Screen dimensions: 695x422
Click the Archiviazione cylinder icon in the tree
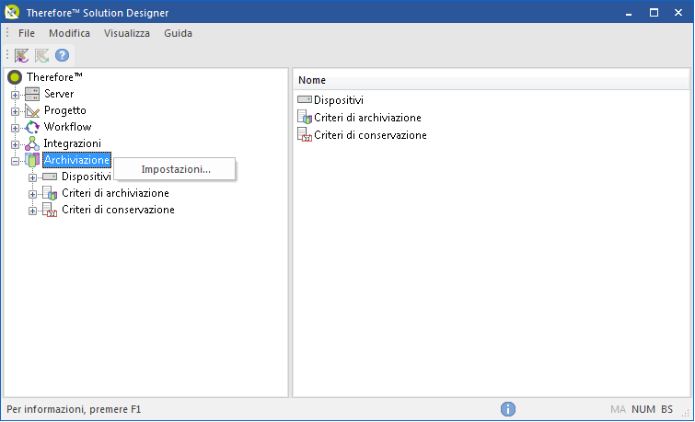click(32, 160)
